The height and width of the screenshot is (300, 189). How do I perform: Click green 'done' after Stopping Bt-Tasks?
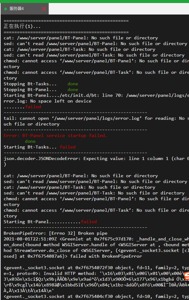[73, 84]
